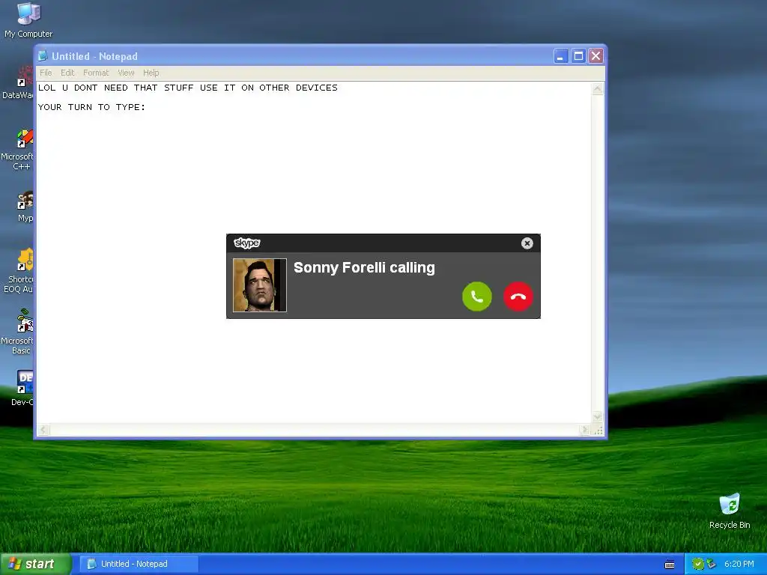Viewport: 767px width, 575px height.
Task: Click Sonny Forelli's avatar picture
Action: pyautogui.click(x=260, y=285)
